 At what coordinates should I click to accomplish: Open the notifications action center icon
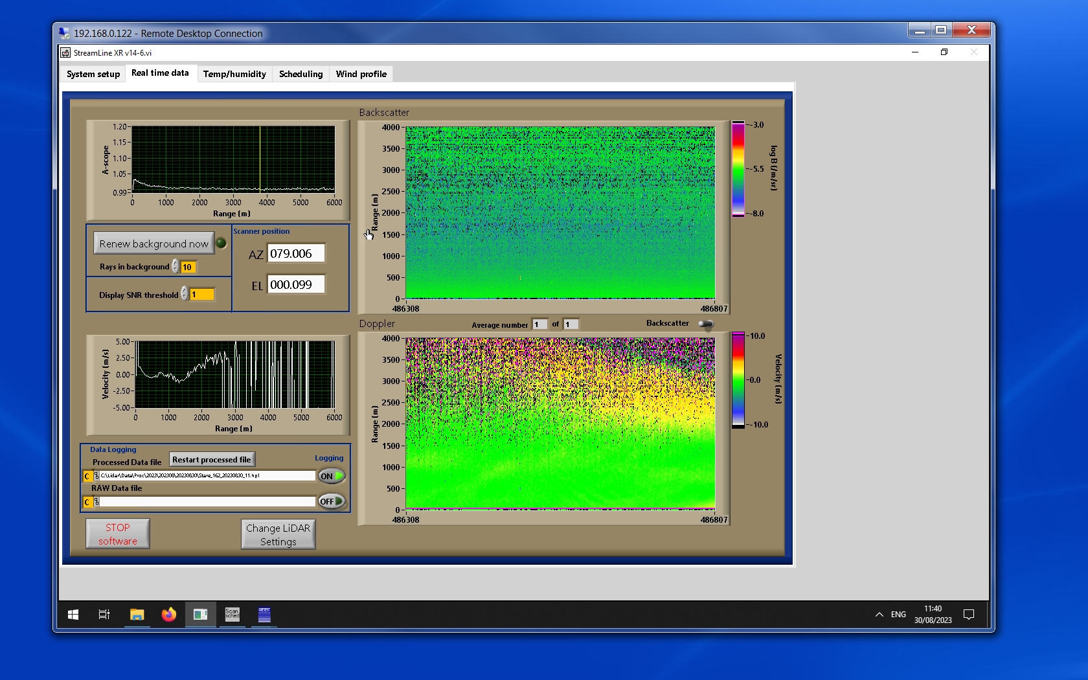969,615
